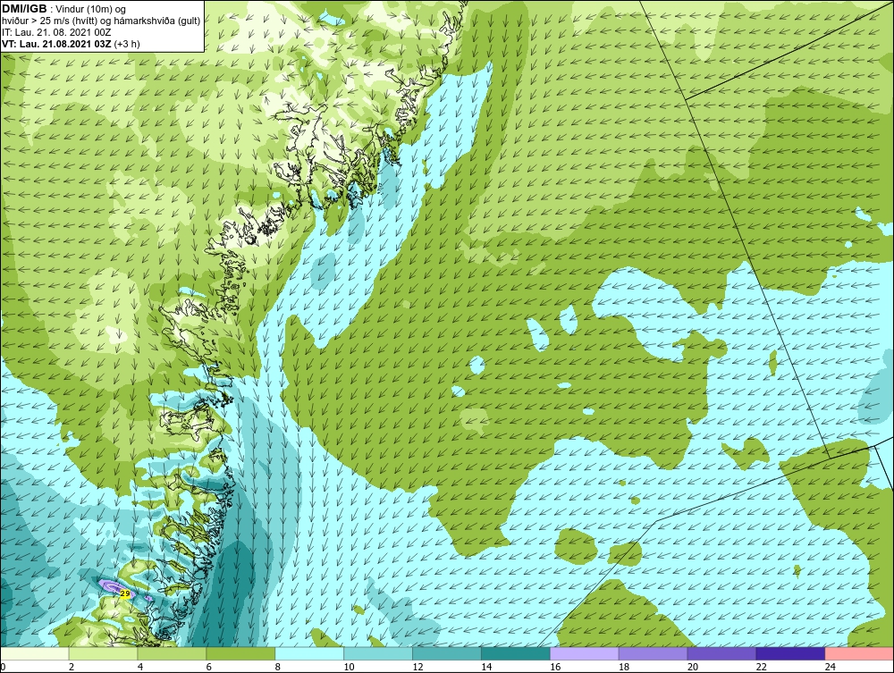Image resolution: width=894 pixels, height=673 pixels.
Task: Select the 4-6 m/s green legend swatch
Action: pyautogui.click(x=172, y=653)
